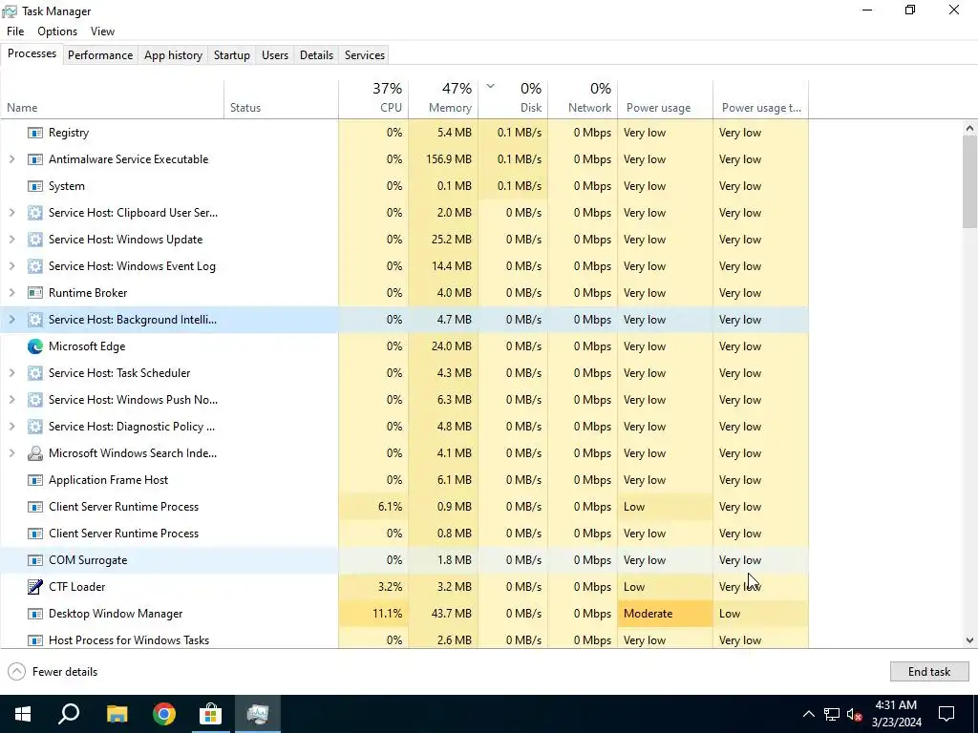Image resolution: width=978 pixels, height=733 pixels.
Task: Sort processes by CPU column
Action: [x=373, y=99]
